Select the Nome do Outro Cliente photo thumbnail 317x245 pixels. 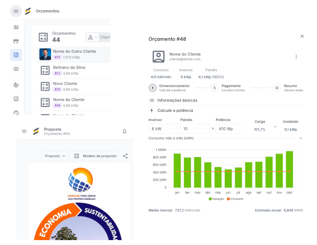point(45,54)
